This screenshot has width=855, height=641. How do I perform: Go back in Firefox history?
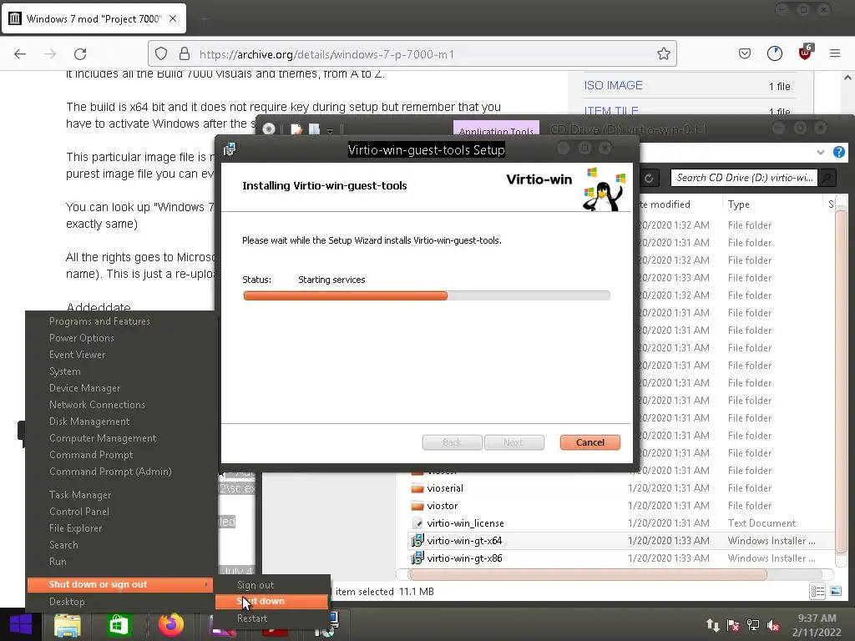20,54
